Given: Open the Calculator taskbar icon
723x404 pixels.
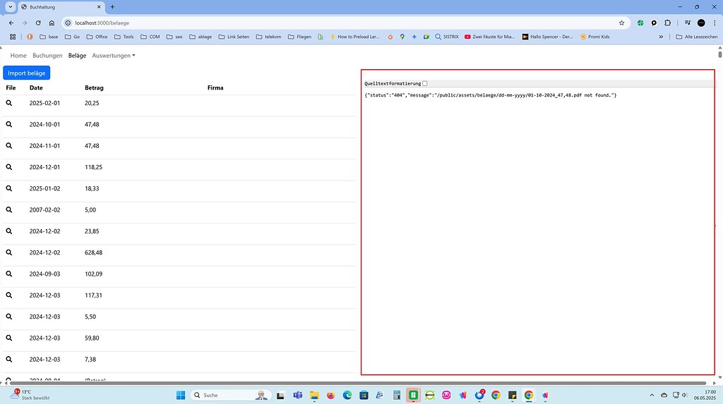Looking at the screenshot, I should point(397,395).
